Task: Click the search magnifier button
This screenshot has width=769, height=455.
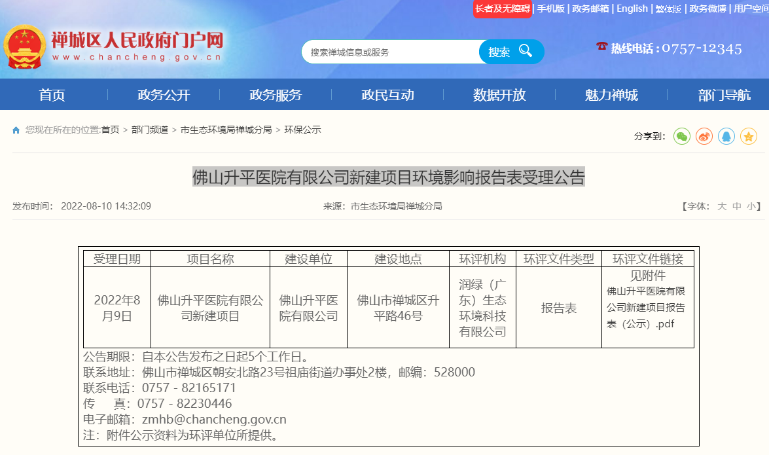Action: 512,52
